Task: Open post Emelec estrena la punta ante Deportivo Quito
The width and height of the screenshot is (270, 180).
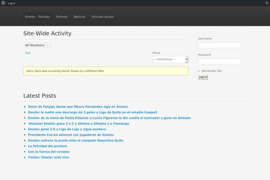Action: point(76,140)
